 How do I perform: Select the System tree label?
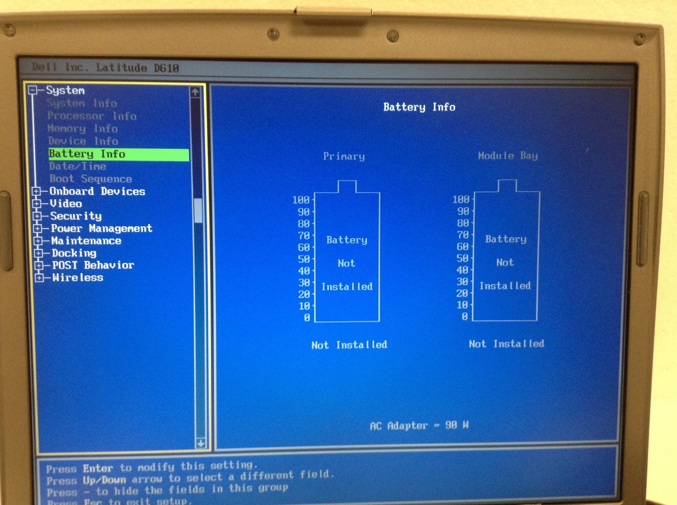65,90
